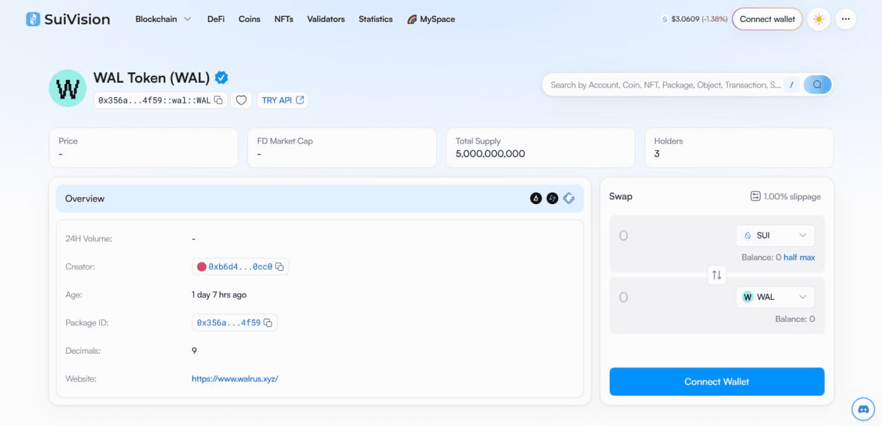Click the WAL amount input field
The height and width of the screenshot is (426, 882).
point(672,298)
